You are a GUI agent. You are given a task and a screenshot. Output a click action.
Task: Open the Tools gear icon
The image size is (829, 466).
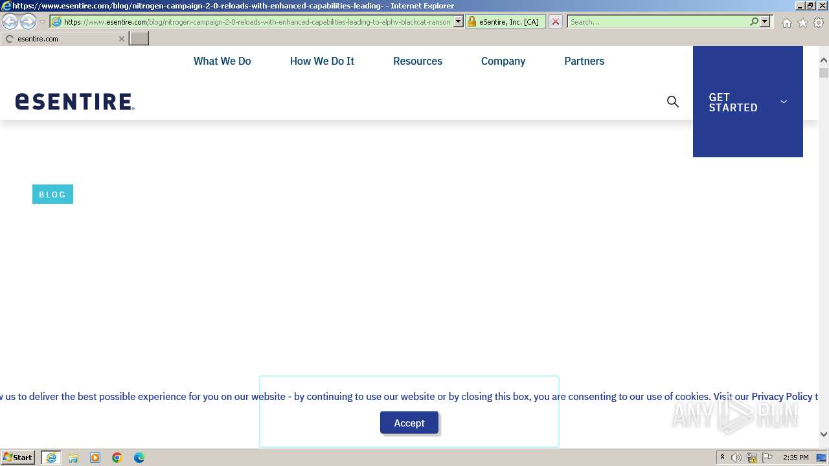tap(819, 23)
